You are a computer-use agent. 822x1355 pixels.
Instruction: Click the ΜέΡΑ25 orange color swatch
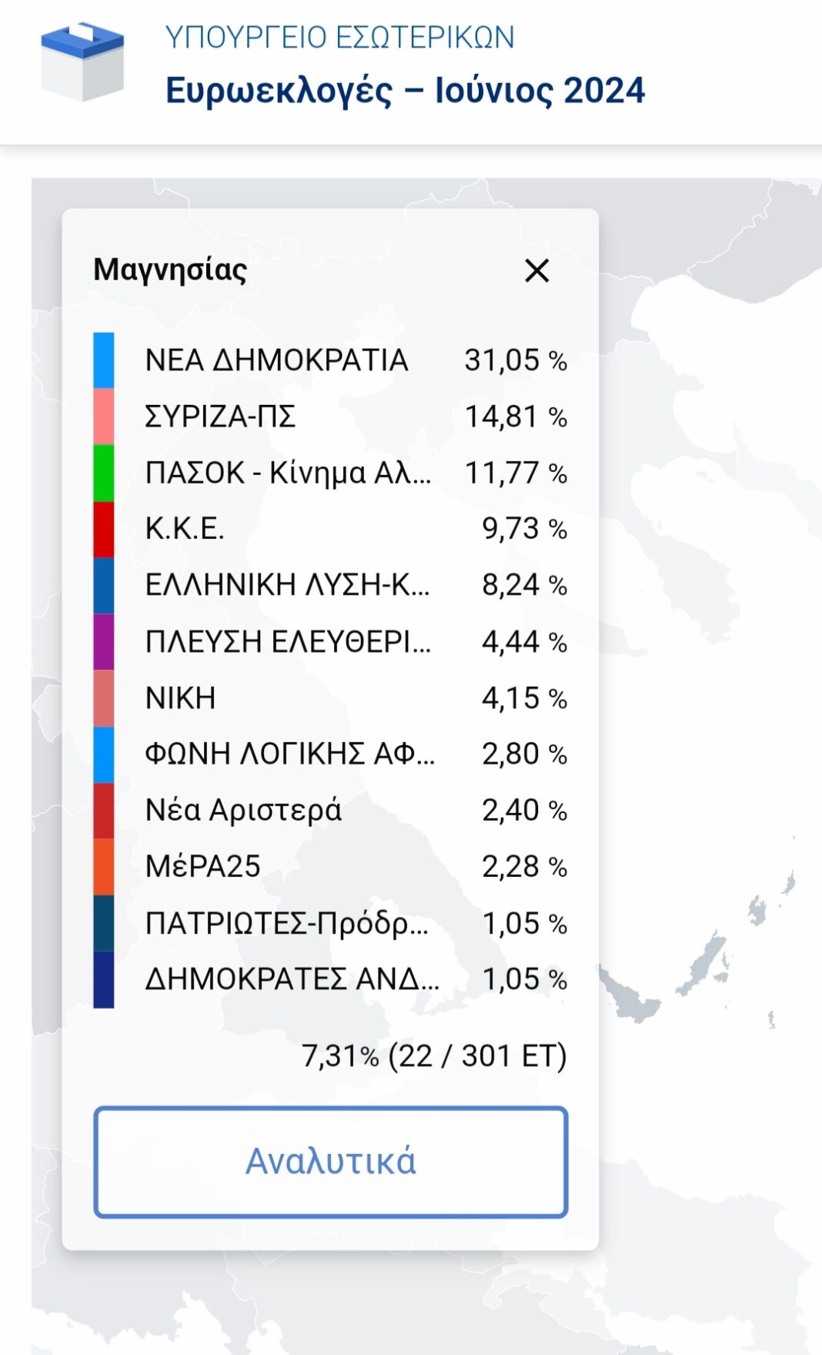(104, 867)
